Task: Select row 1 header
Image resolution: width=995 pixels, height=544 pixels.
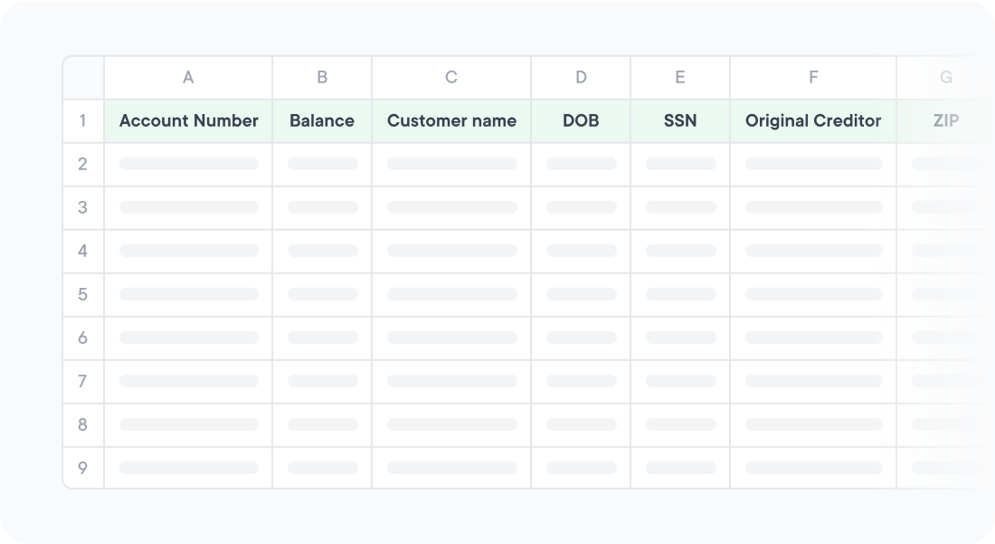Action: (83, 121)
